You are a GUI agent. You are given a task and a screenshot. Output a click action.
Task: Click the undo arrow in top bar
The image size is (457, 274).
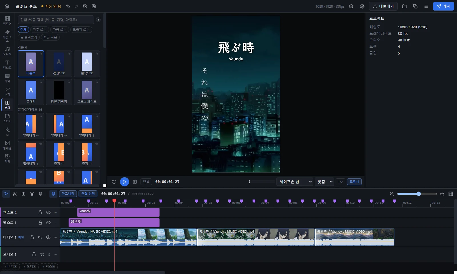click(68, 6)
